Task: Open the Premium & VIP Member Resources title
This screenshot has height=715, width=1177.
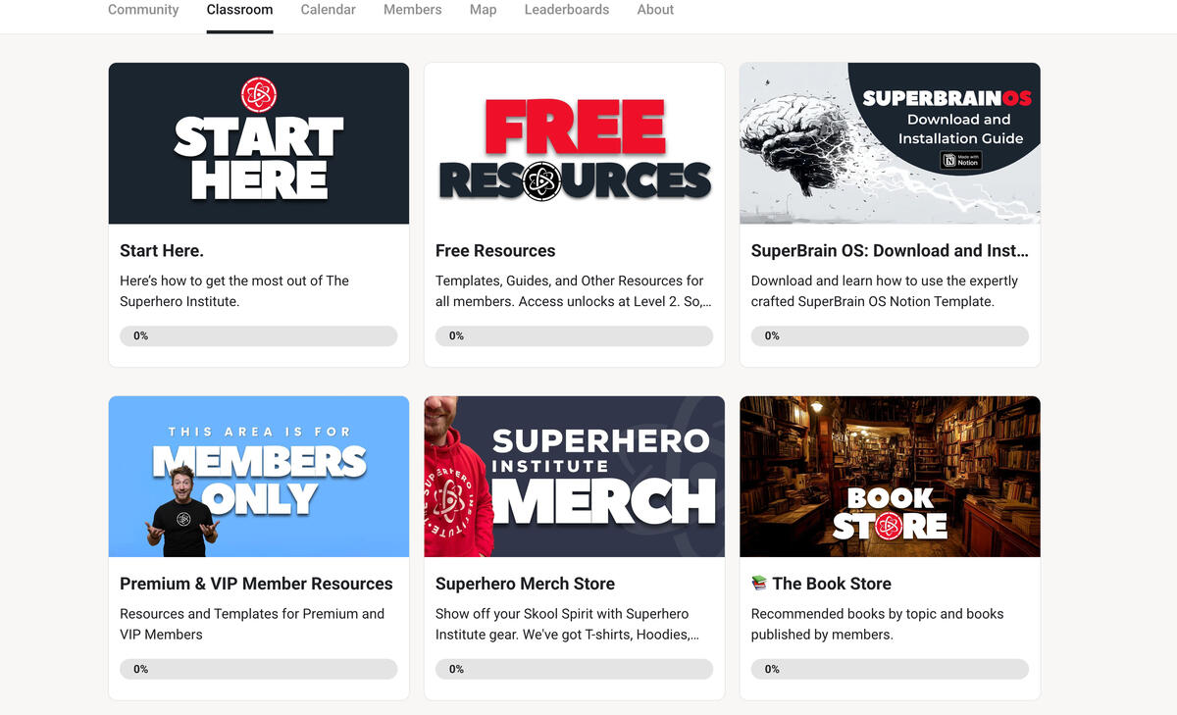Action: [256, 584]
